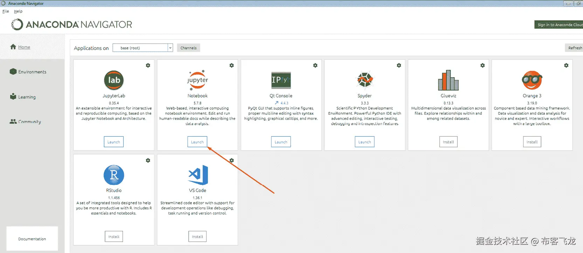Screen dimensions: 583x253
Task: Install Glueviz
Action: tap(448, 142)
